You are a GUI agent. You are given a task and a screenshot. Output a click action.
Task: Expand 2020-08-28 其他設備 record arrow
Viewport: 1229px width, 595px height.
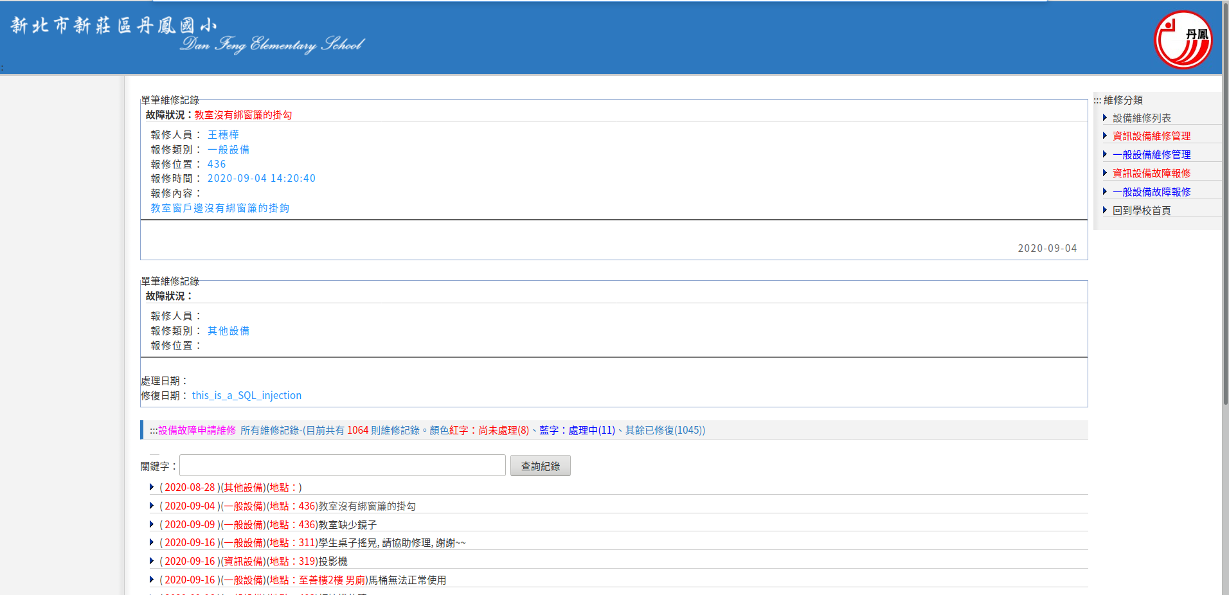point(152,487)
